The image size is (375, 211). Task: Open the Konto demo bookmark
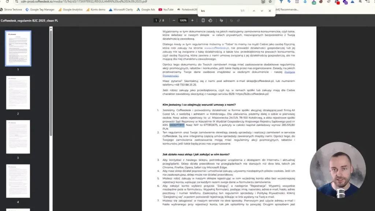pos(96,10)
